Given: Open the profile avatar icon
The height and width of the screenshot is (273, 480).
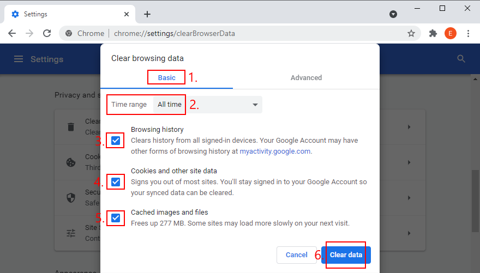Looking at the screenshot, I should click(451, 33).
